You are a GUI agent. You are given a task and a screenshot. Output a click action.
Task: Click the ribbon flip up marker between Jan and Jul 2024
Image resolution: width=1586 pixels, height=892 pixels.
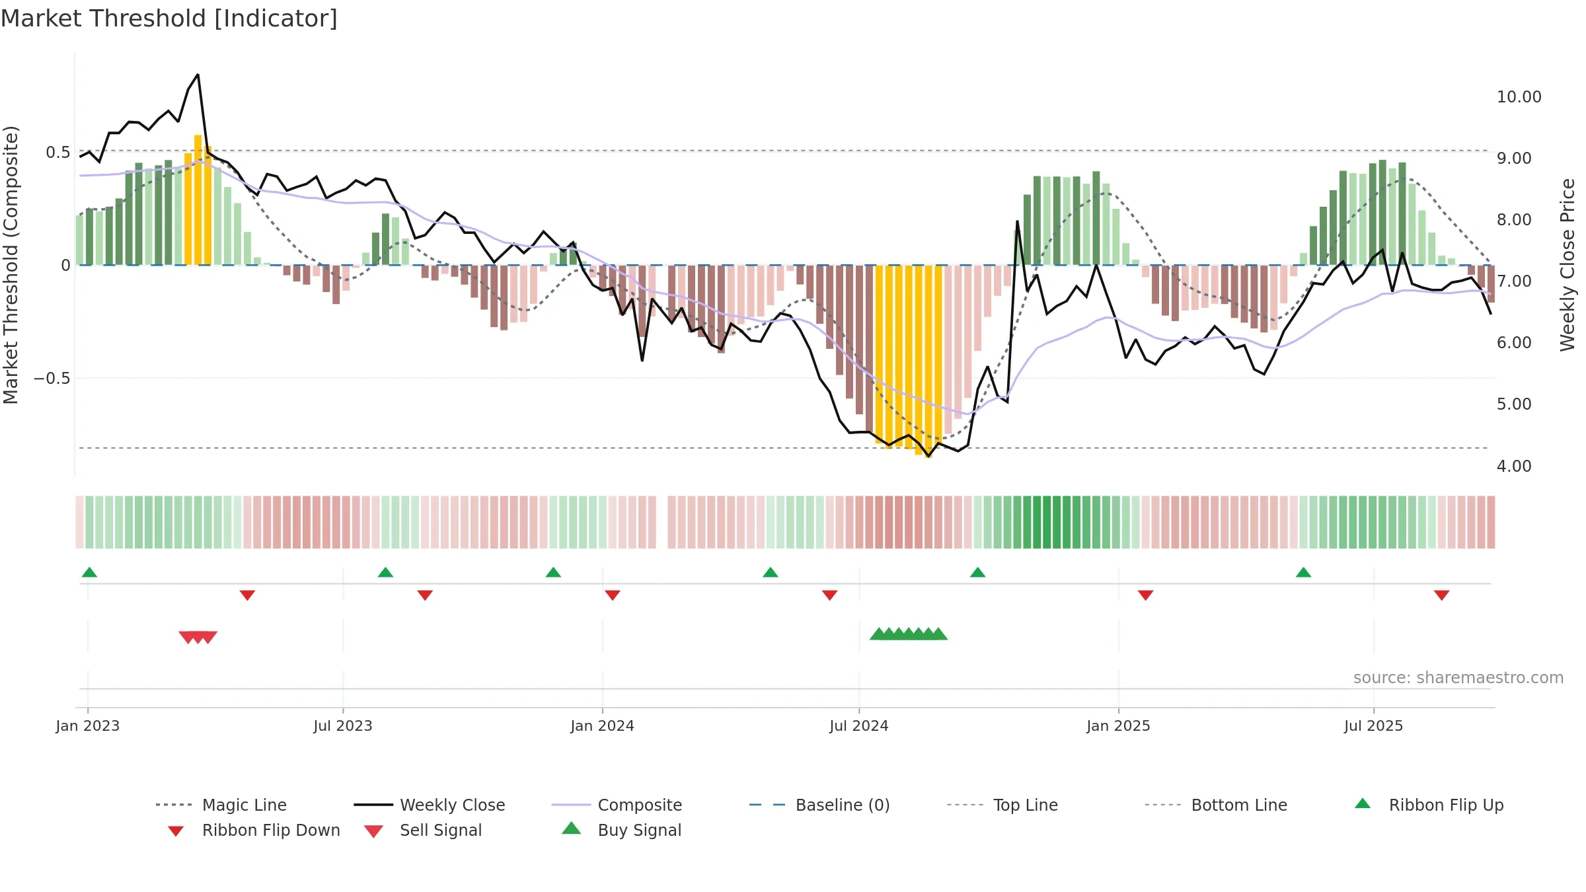pyautogui.click(x=771, y=572)
